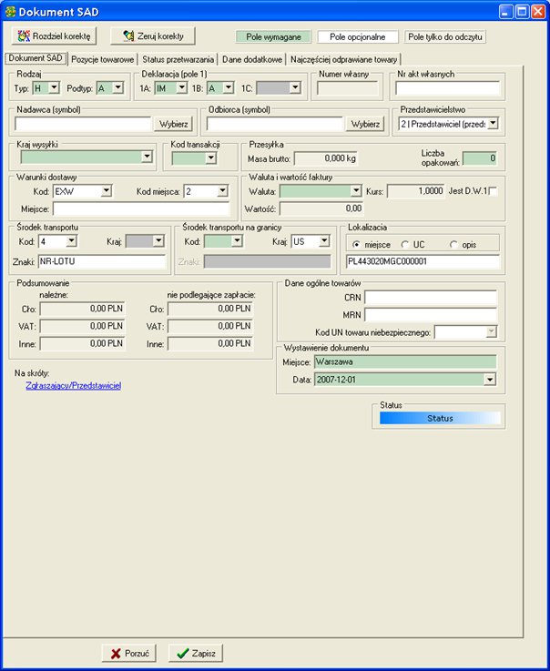Open the 1C declaration dropdown
This screenshot has height=671, width=550.
(295, 88)
